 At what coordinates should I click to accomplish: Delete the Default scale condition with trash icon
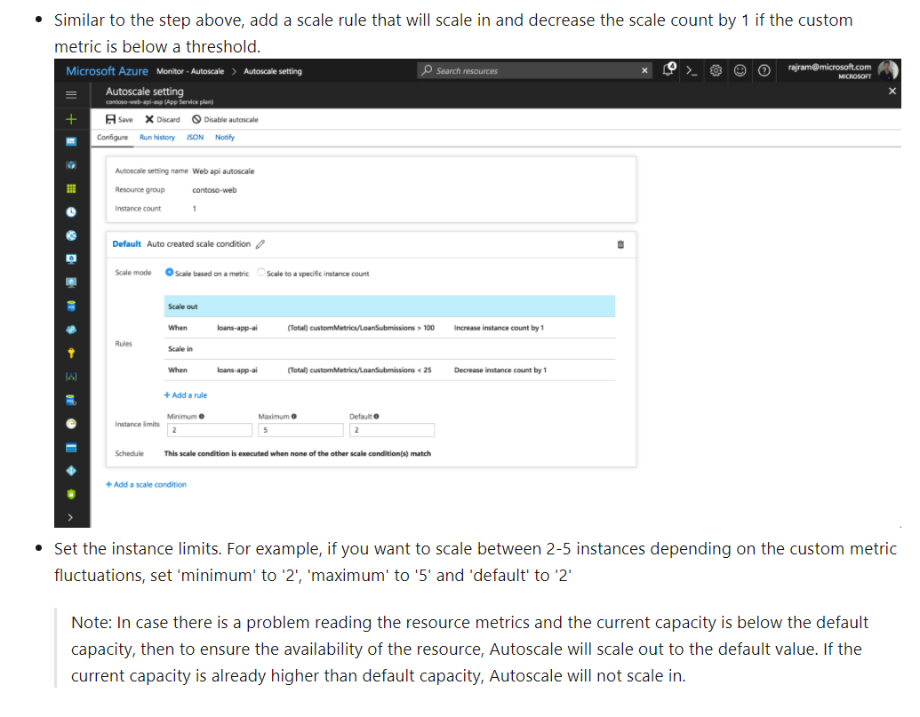click(x=620, y=244)
